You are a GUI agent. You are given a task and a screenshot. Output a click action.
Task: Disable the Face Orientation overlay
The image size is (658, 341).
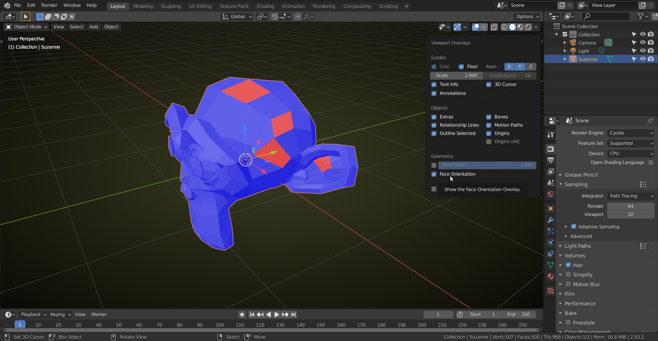434,174
